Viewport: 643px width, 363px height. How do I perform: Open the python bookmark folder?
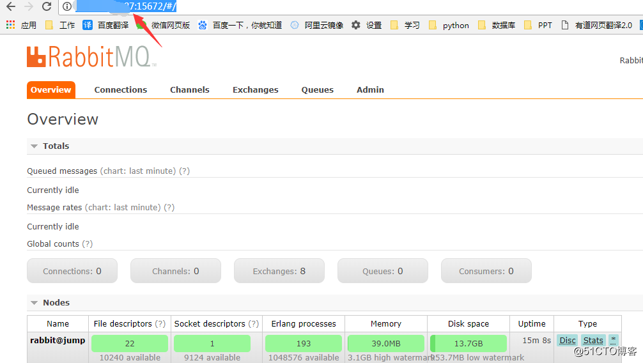449,25
